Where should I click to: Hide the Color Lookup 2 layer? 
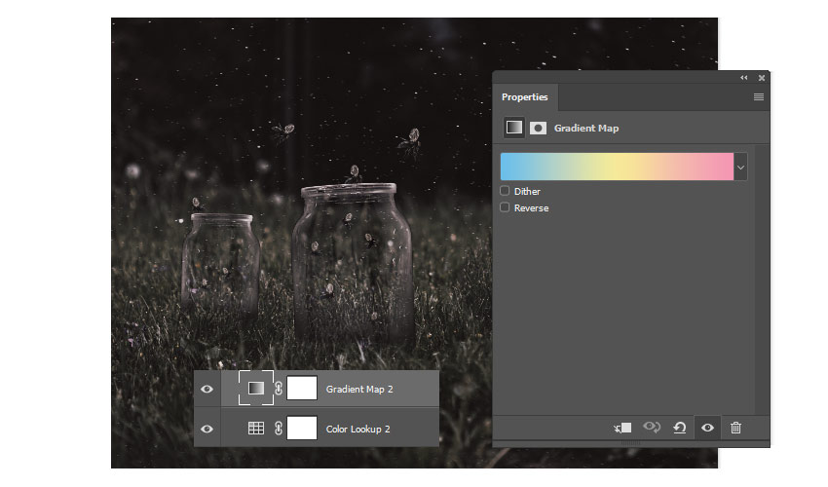(207, 429)
